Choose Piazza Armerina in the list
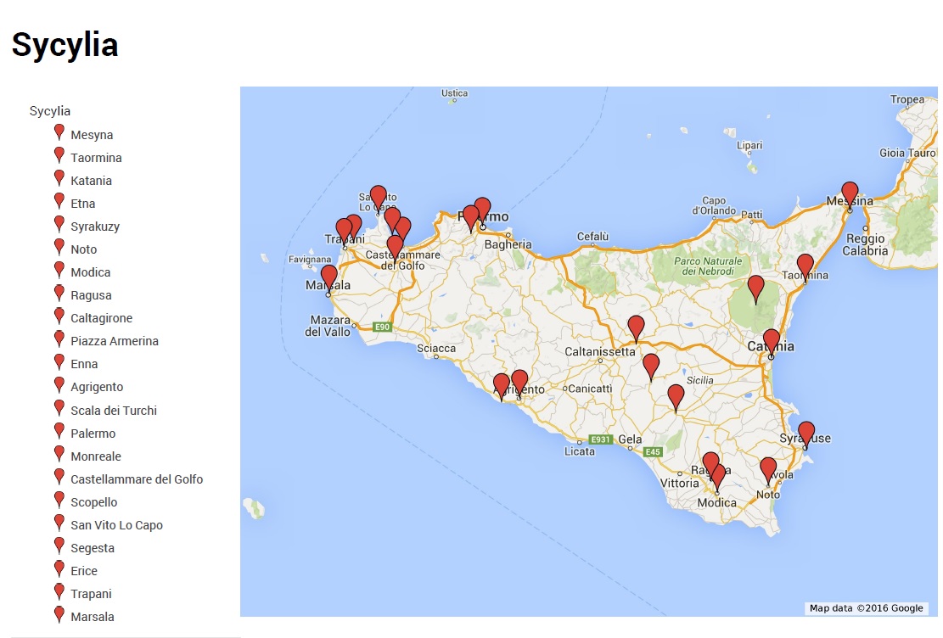 click(115, 341)
